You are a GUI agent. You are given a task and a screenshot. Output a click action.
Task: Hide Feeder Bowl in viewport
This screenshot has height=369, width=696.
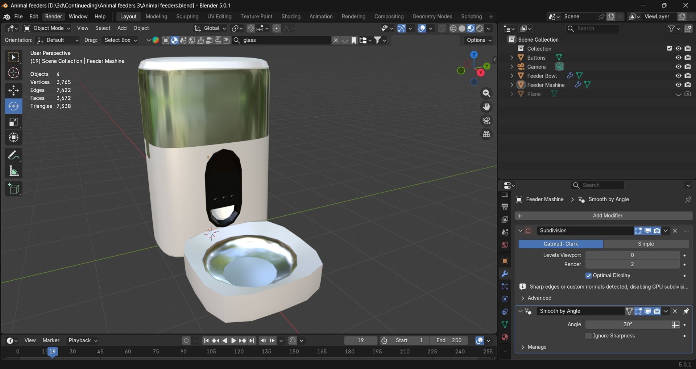678,76
